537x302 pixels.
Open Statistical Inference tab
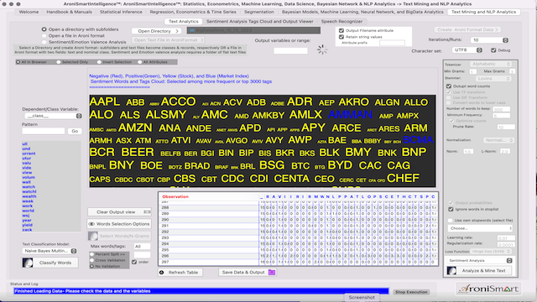[x=121, y=12]
